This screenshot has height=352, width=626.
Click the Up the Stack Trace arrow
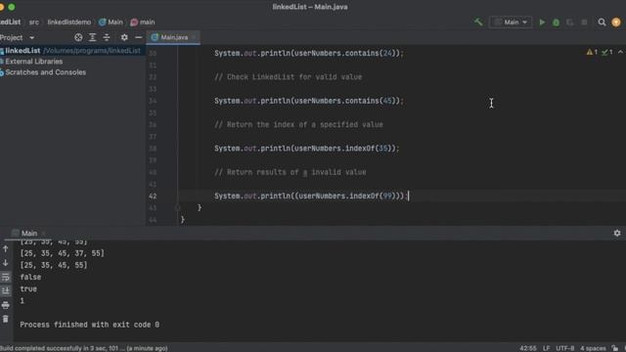(6, 249)
